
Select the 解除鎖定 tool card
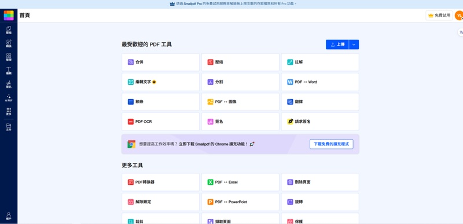click(161, 202)
